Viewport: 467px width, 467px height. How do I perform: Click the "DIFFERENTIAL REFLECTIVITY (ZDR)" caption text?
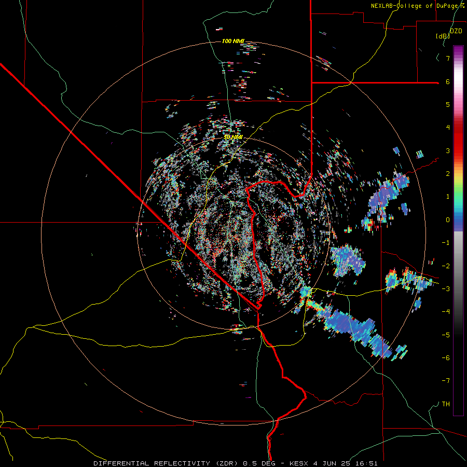click(x=167, y=463)
